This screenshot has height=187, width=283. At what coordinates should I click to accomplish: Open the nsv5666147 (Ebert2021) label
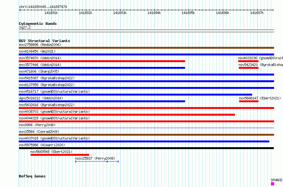[x=260, y=98]
